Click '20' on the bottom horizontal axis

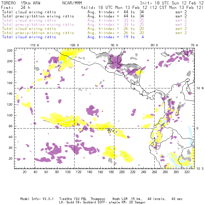[x=25, y=172]
